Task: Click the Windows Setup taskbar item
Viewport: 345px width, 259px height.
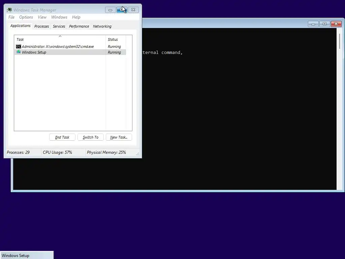Action: (27, 255)
